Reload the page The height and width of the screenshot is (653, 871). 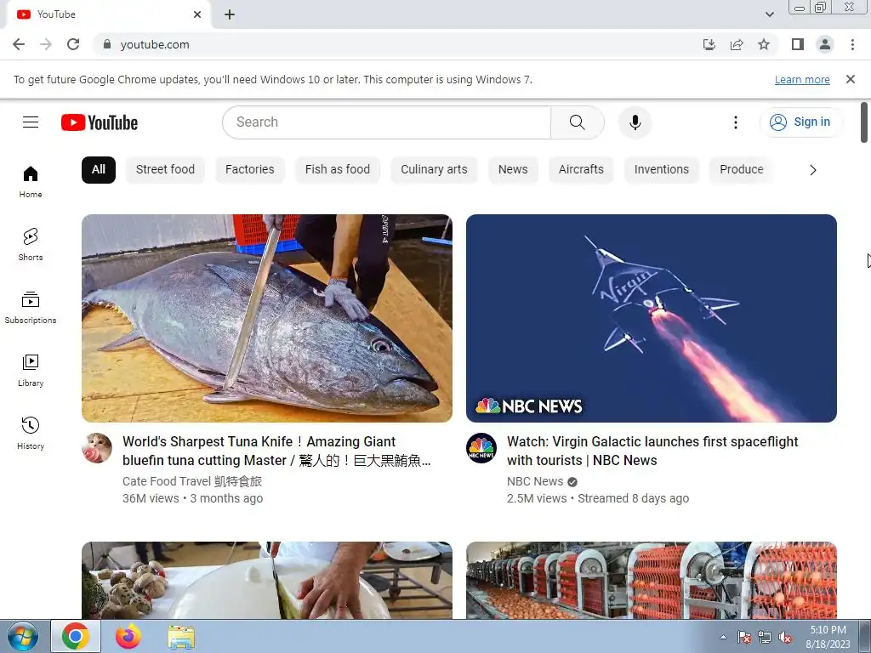coord(73,44)
